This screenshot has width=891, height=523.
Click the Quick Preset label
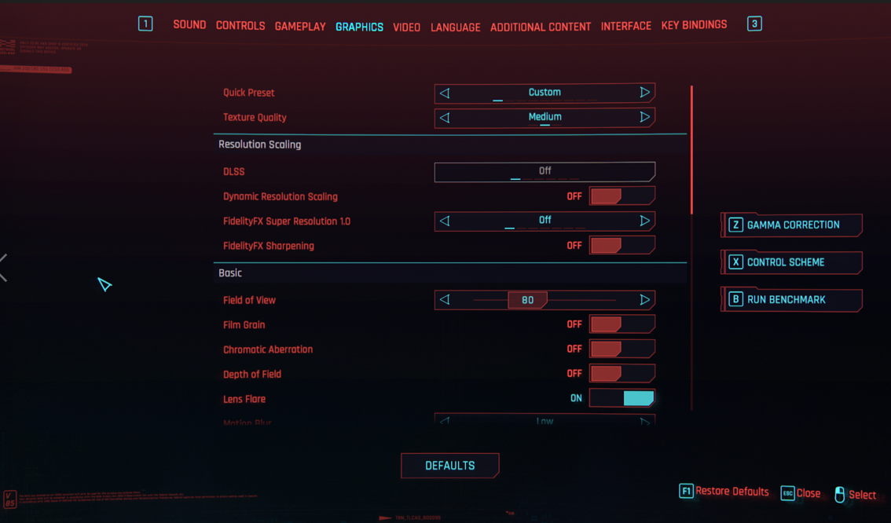coord(248,93)
